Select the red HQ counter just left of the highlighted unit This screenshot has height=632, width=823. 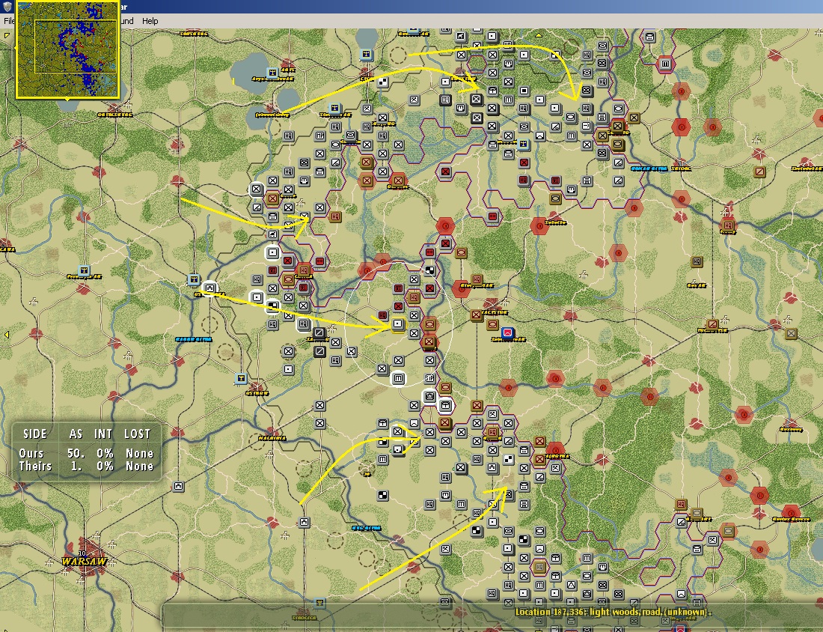coord(382,315)
